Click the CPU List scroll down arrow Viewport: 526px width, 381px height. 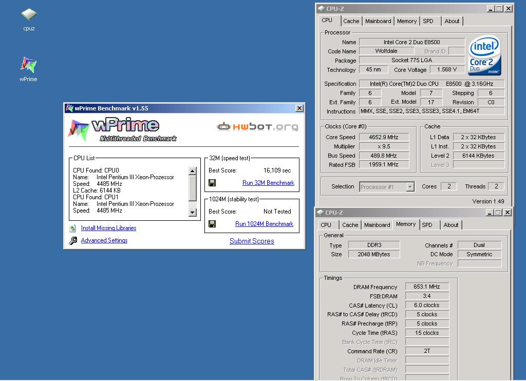tap(192, 212)
